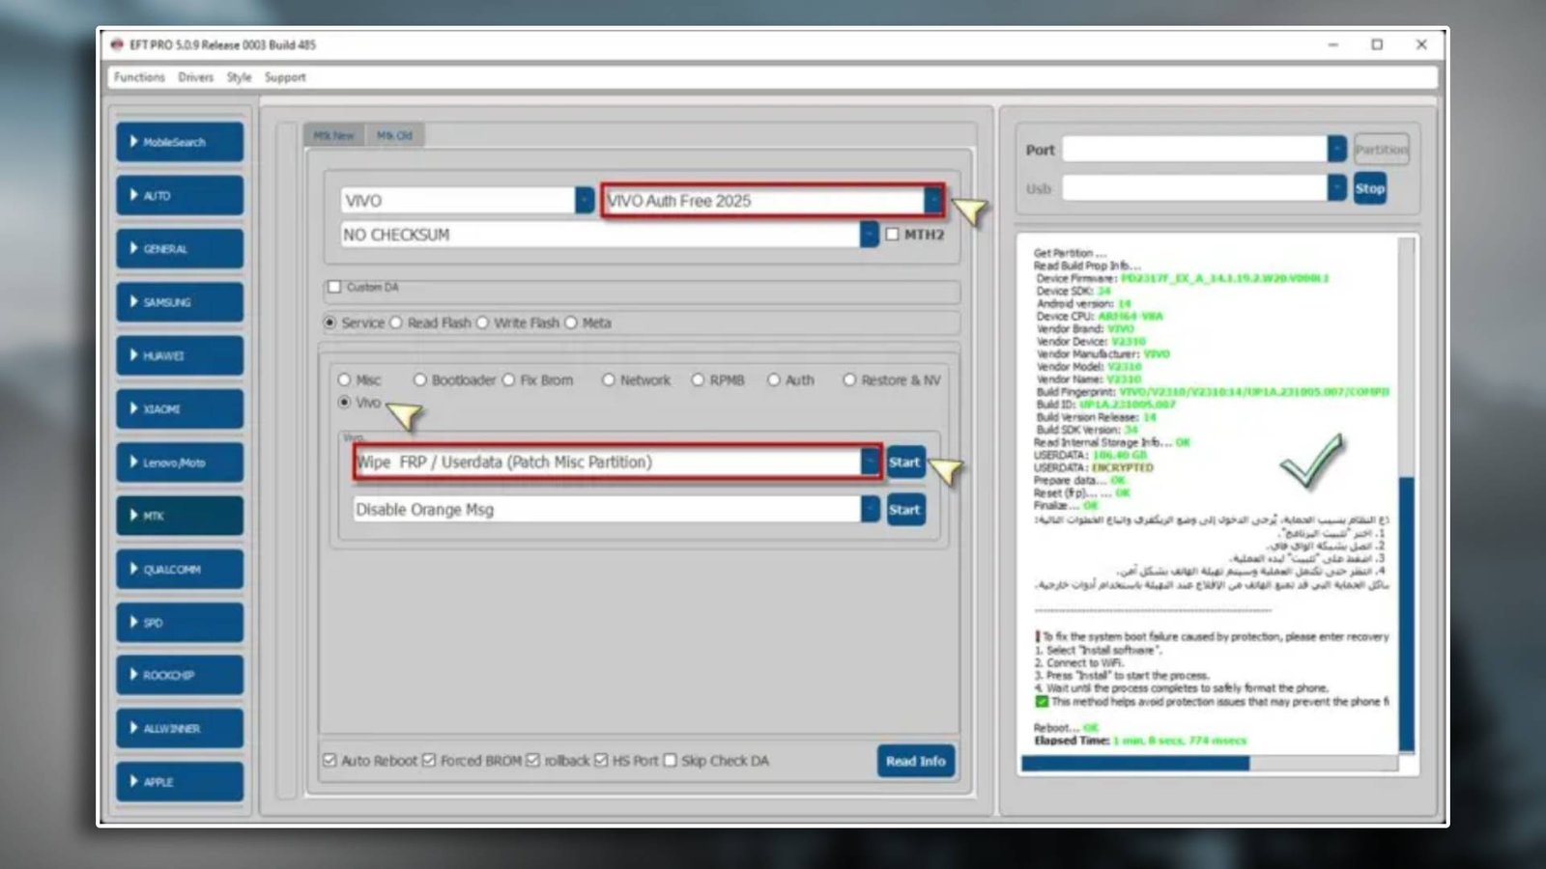Uncheck the Auto Reboot option
Viewport: 1546px width, 869px height.
tap(329, 761)
